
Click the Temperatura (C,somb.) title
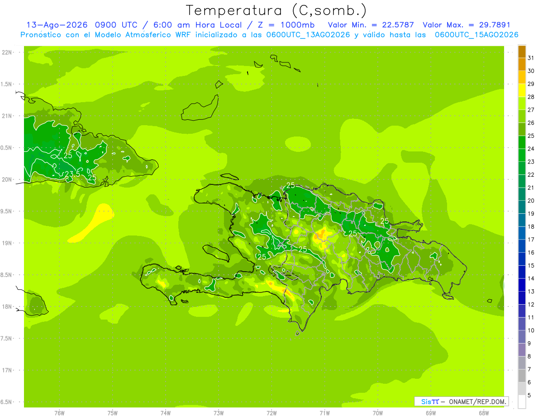(276, 10)
